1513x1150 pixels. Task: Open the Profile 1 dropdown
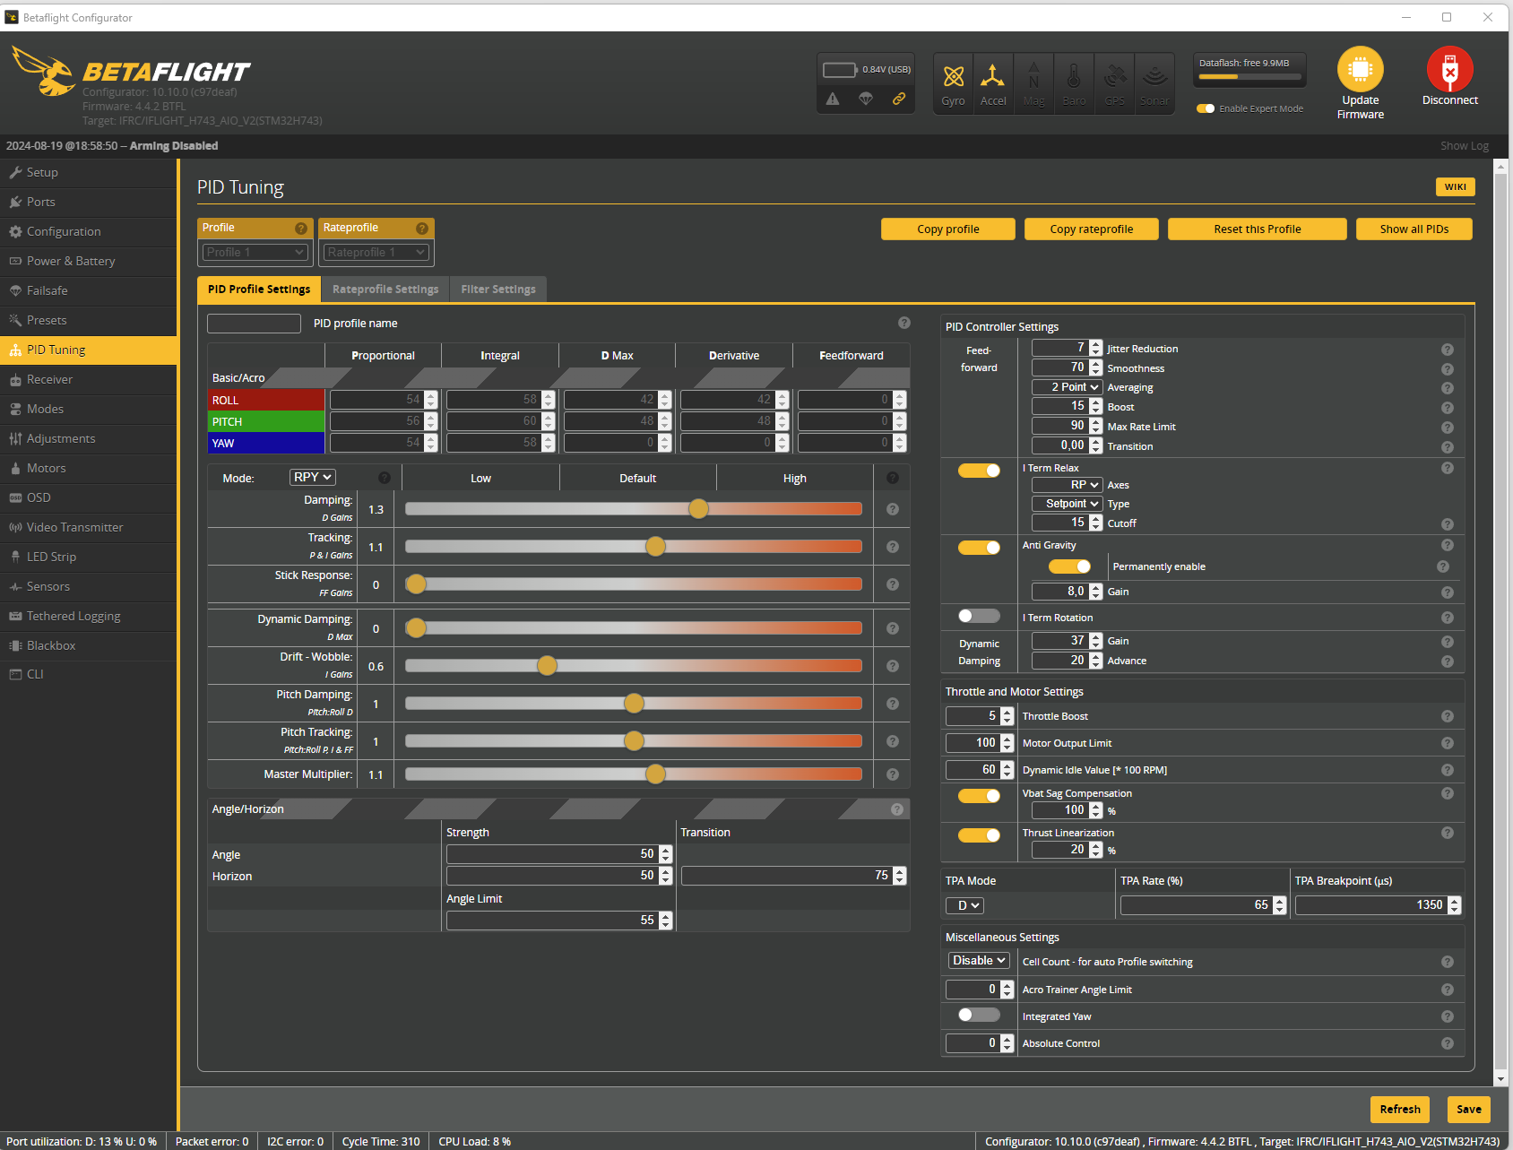255,253
